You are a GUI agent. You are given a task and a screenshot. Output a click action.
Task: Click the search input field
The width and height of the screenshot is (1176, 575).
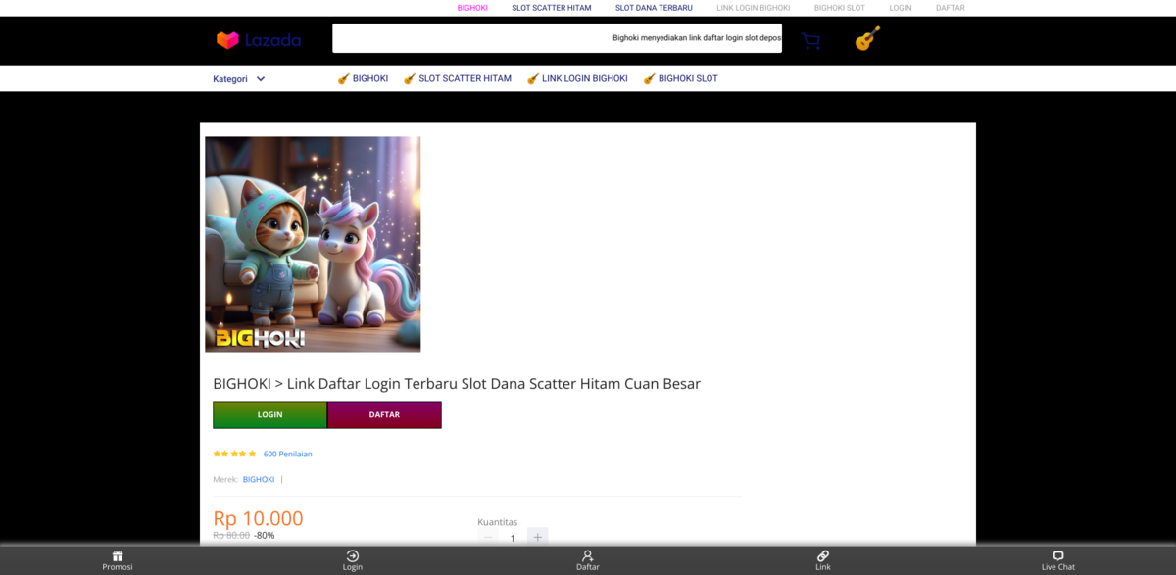[x=557, y=38]
